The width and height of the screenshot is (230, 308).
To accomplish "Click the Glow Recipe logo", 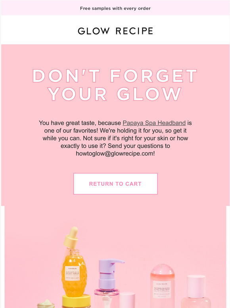I will pyautogui.click(x=115, y=31).
